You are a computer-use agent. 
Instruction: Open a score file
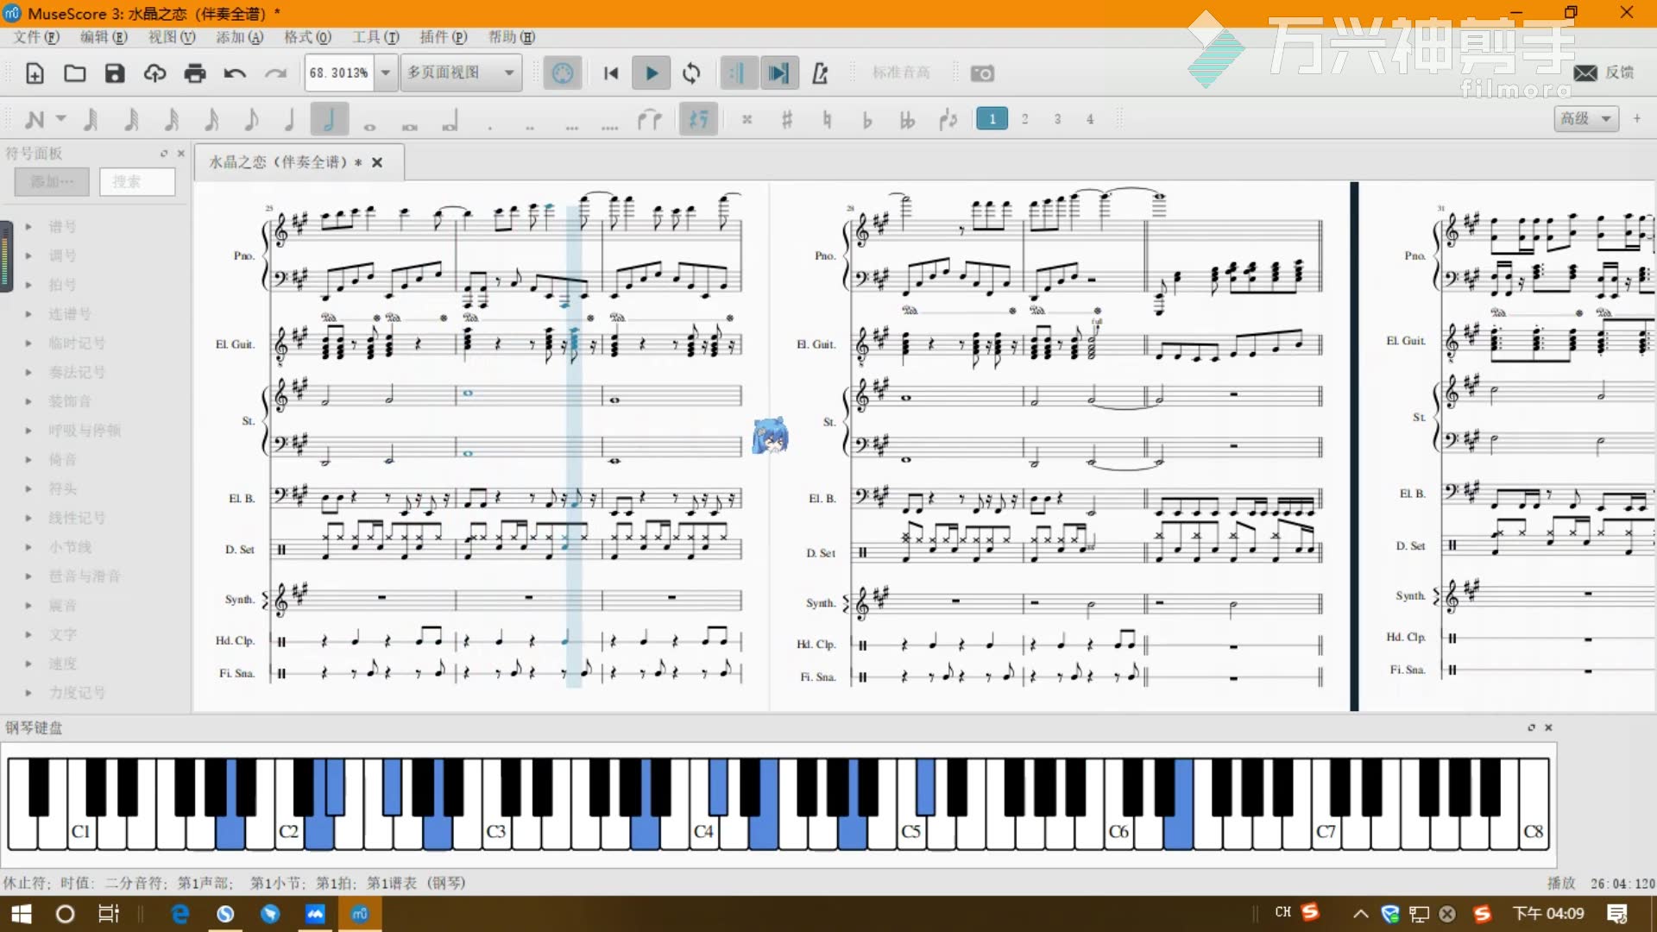point(75,73)
